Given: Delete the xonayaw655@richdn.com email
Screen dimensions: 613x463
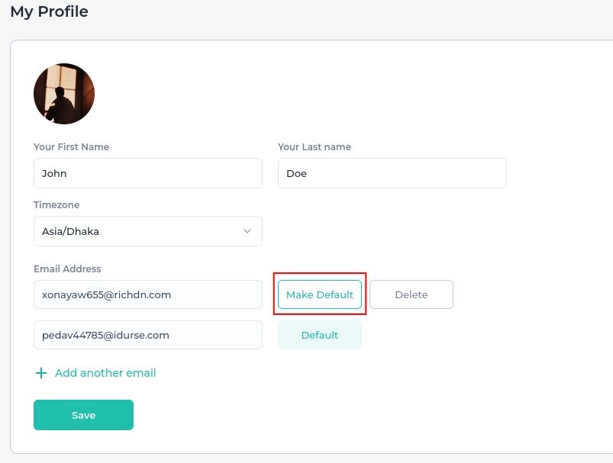Looking at the screenshot, I should [x=411, y=294].
